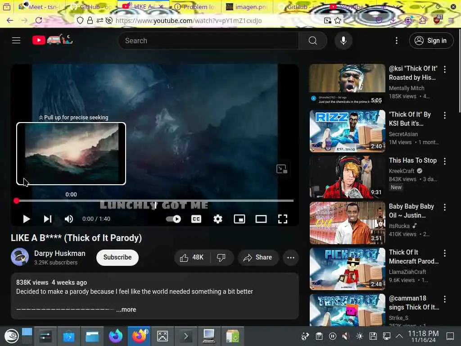Switch to the miniplayer

240,219
